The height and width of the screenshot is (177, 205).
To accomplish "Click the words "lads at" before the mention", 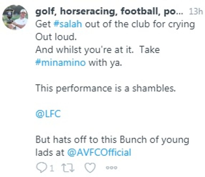I will 50,152.
